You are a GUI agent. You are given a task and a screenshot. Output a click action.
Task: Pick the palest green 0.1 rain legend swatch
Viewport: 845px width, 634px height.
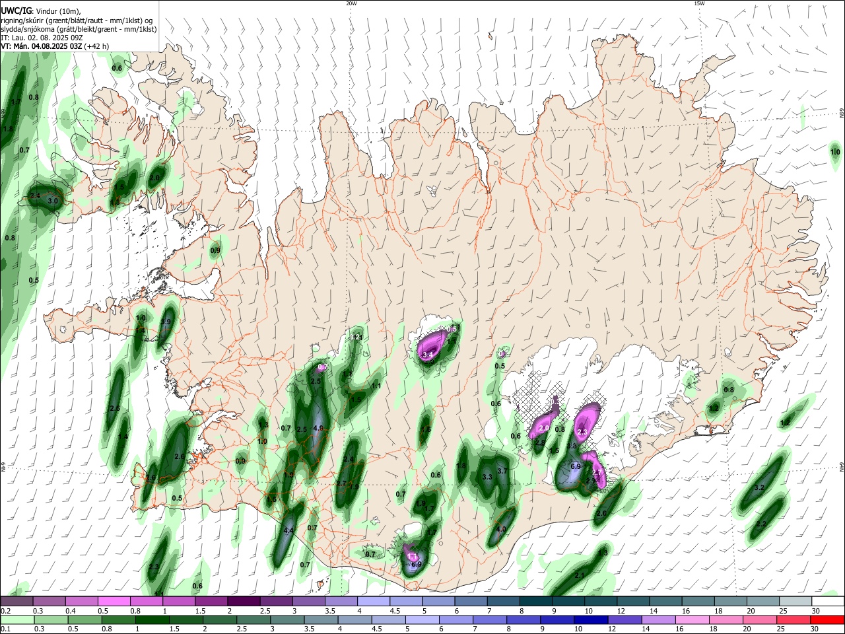pos(16,619)
